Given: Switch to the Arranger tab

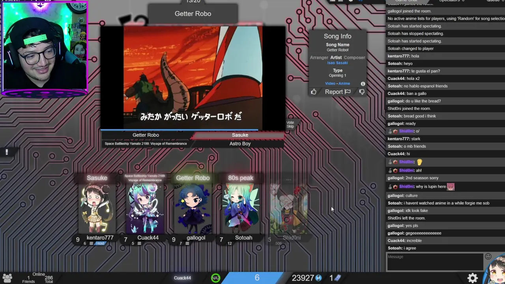Looking at the screenshot, I should pos(319,58).
